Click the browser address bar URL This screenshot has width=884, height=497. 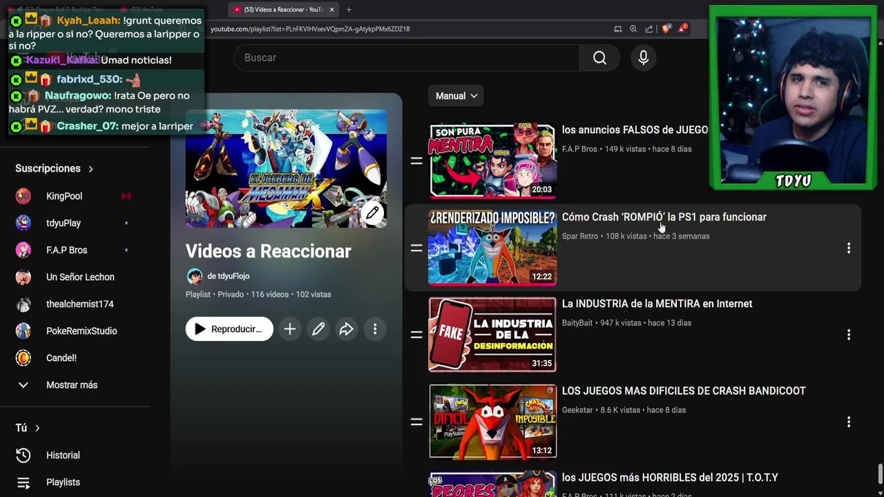310,29
